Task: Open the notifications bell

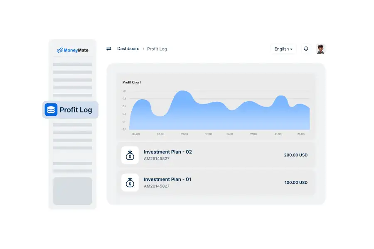Action: click(306, 49)
